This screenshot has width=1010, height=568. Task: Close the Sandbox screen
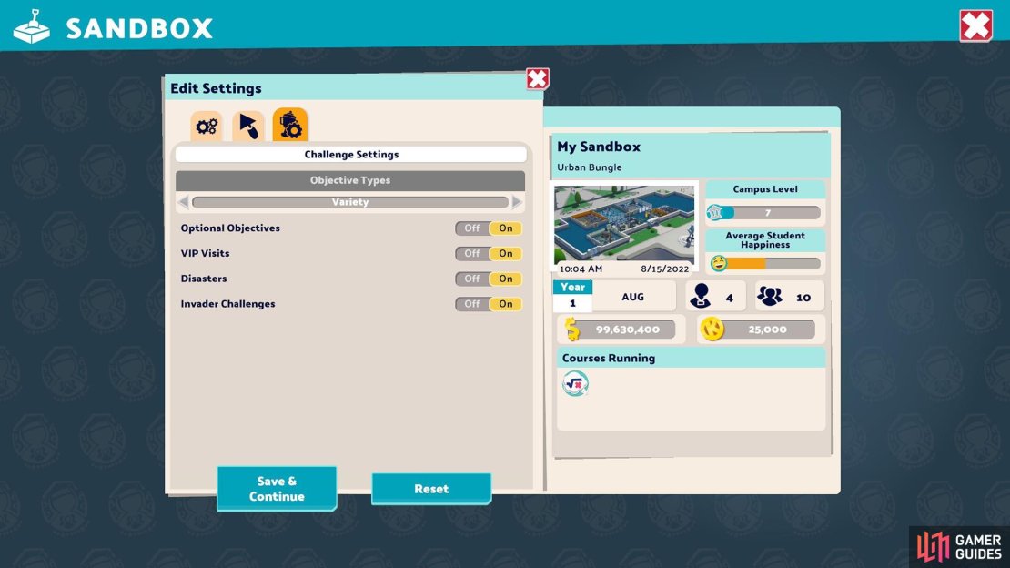[x=975, y=25]
